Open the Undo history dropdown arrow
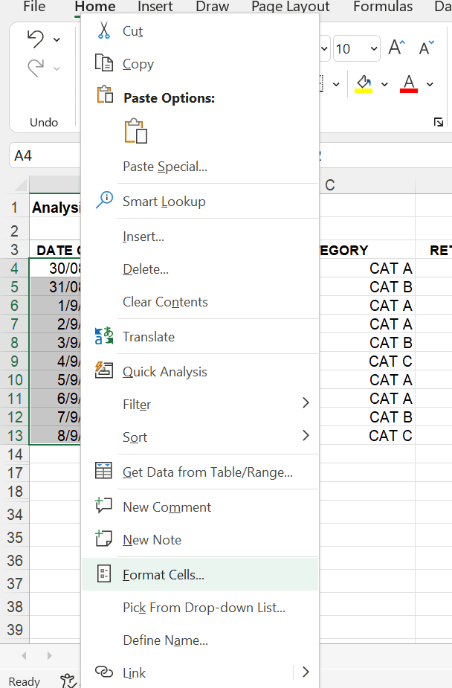The width and height of the screenshot is (452, 688). click(x=57, y=39)
